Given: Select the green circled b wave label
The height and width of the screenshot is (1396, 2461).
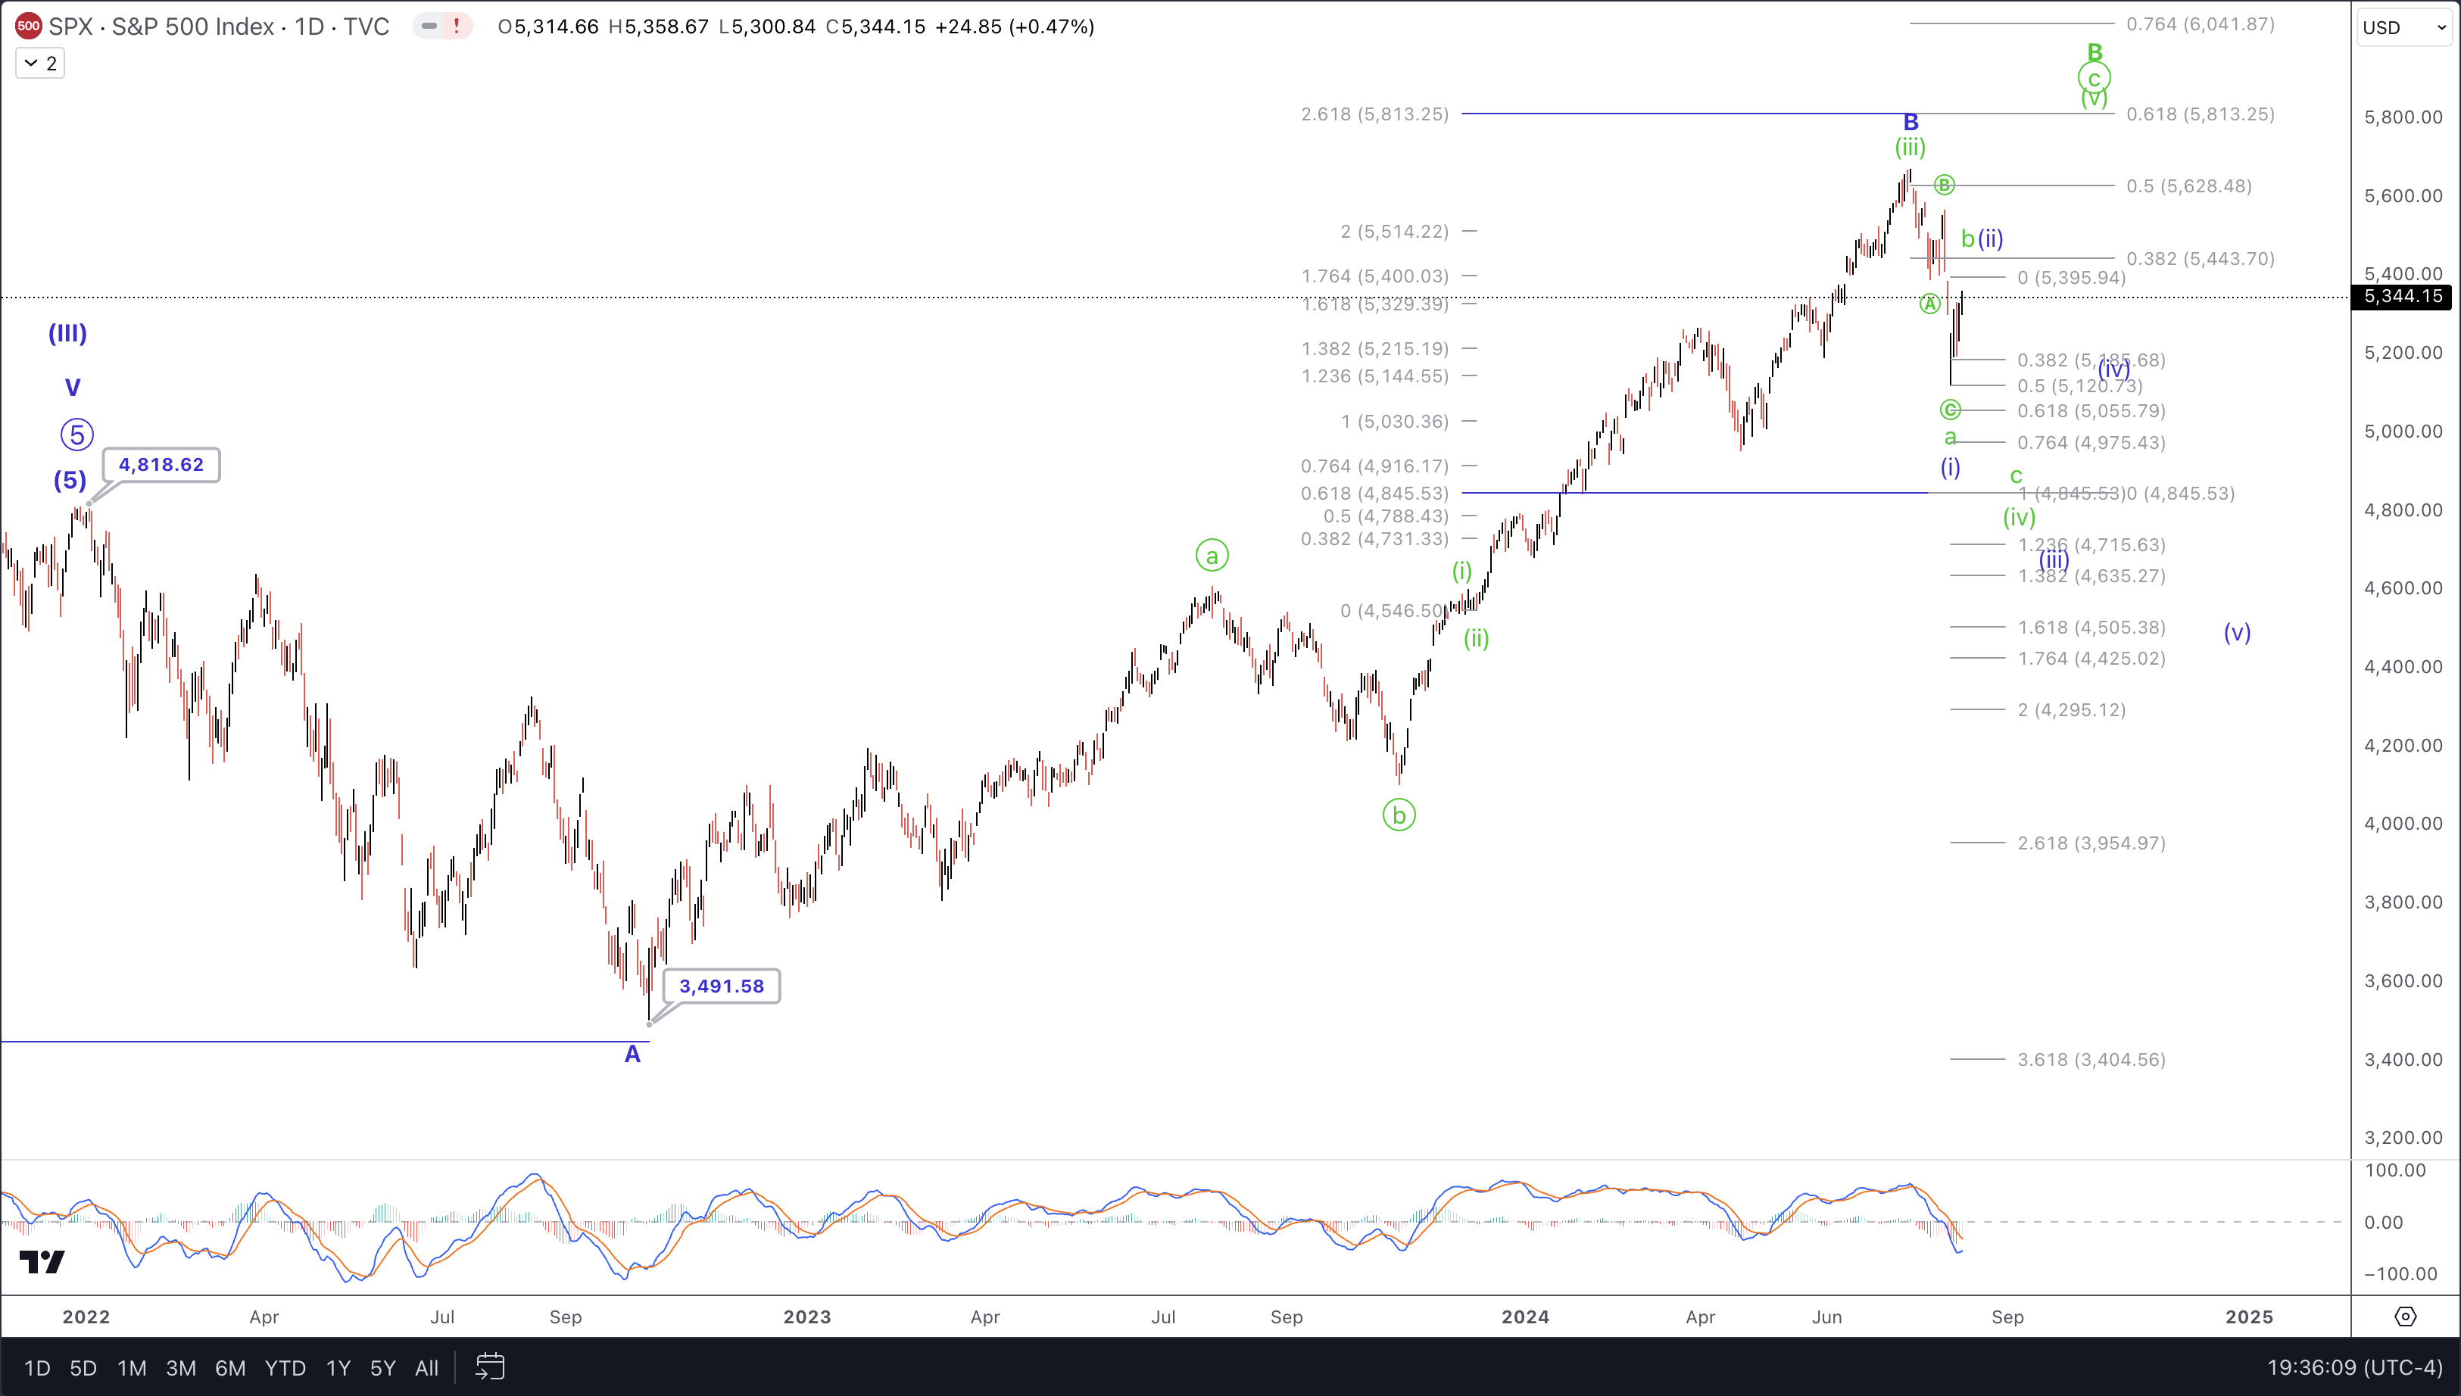Looking at the screenshot, I should pos(1399,815).
